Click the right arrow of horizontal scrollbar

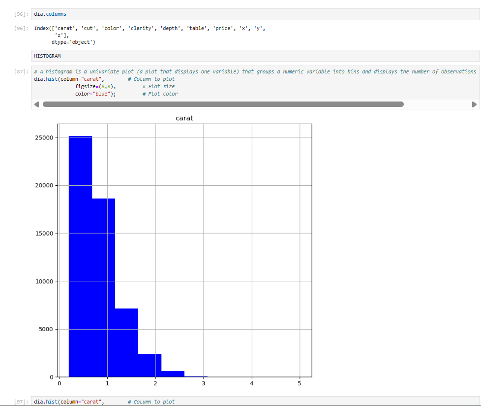[474, 104]
